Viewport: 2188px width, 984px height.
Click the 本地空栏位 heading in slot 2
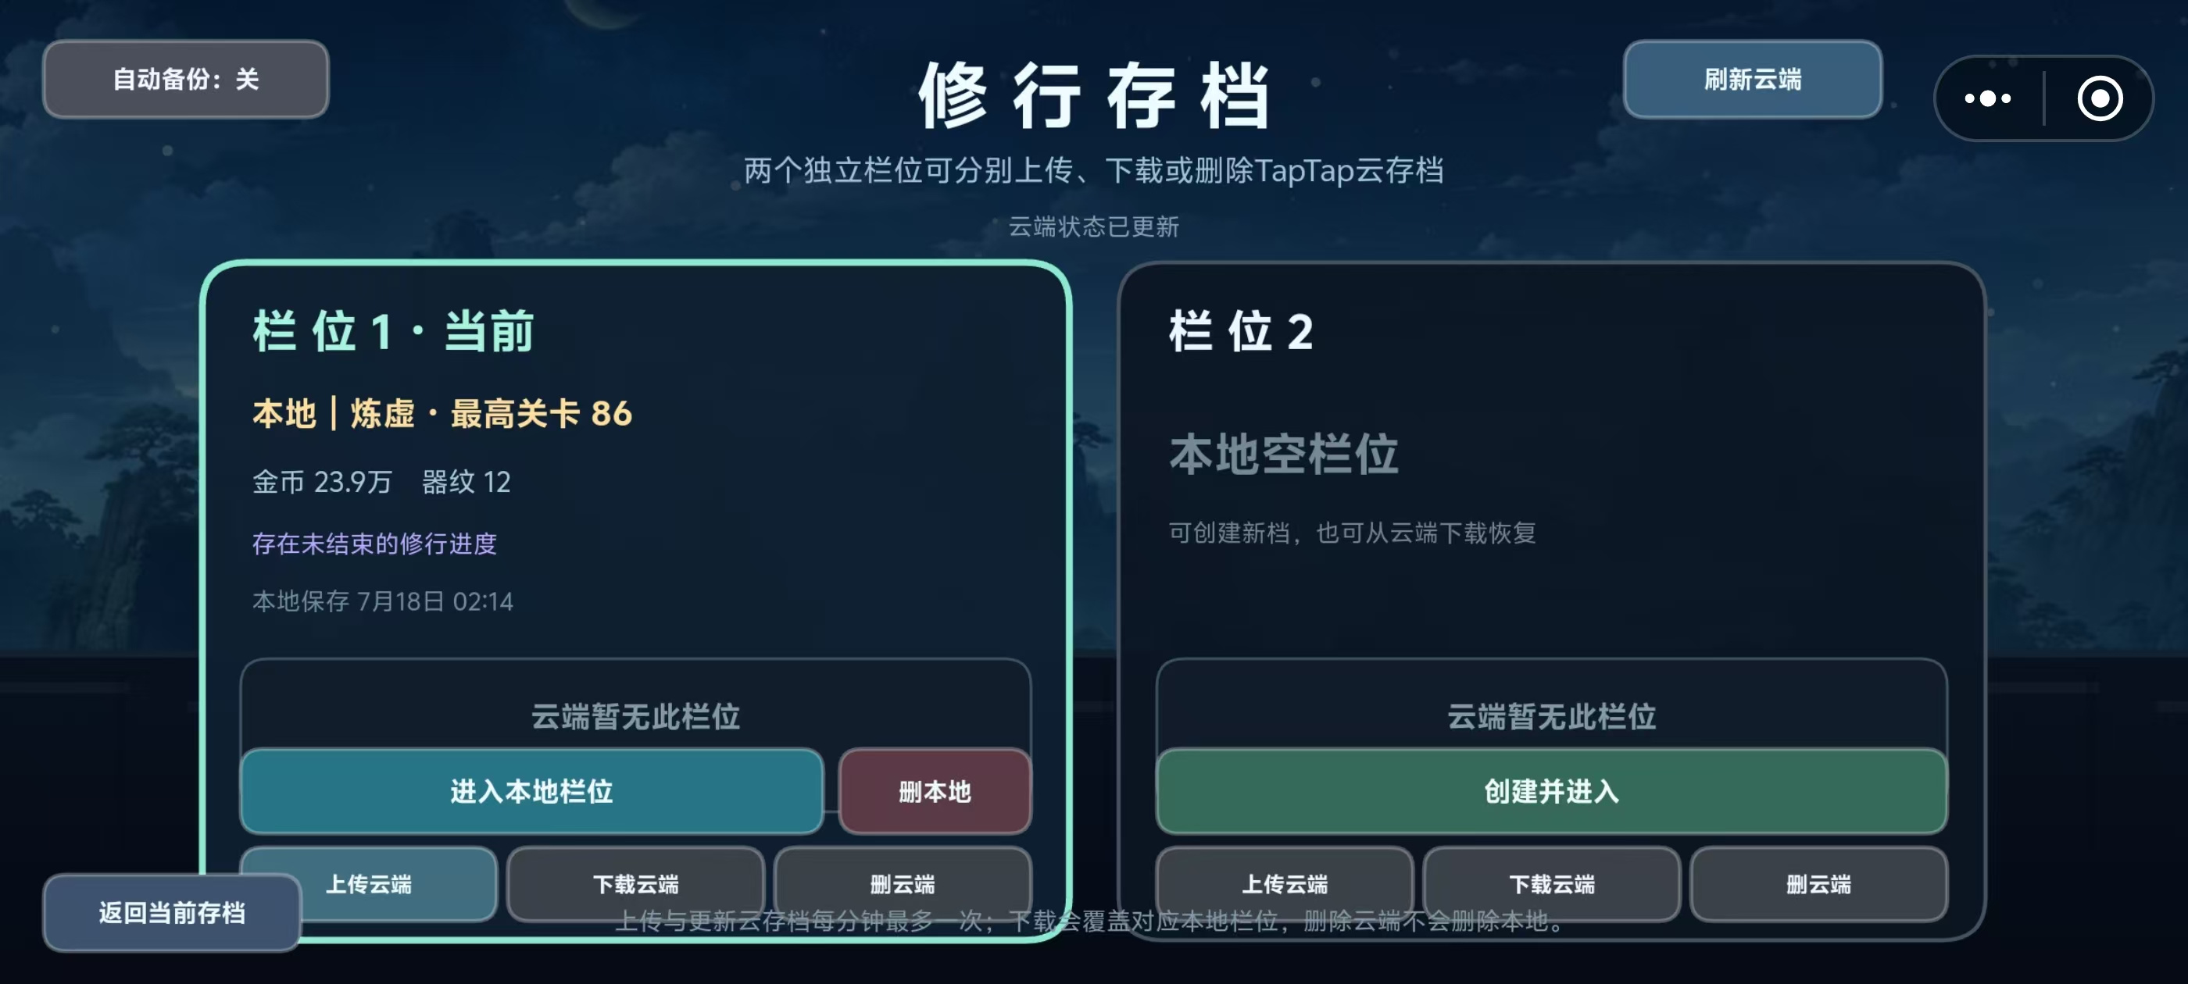pyautogui.click(x=1283, y=455)
